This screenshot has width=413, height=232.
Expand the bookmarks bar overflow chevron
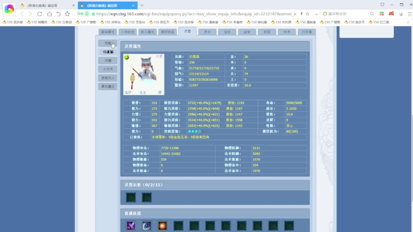(408, 22)
